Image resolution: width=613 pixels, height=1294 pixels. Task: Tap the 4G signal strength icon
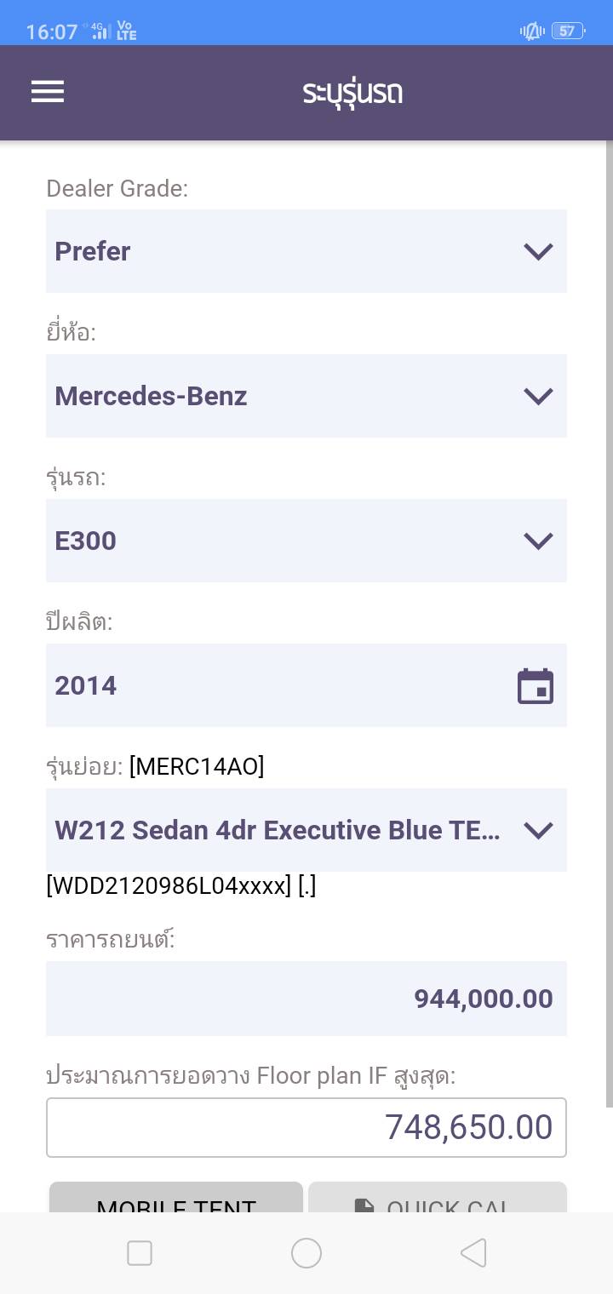[x=100, y=32]
